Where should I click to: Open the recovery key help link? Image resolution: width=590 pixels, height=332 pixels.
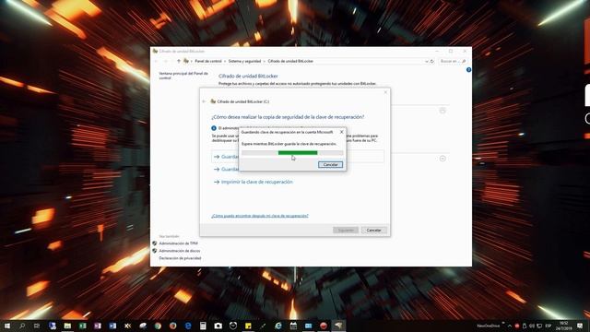260,216
